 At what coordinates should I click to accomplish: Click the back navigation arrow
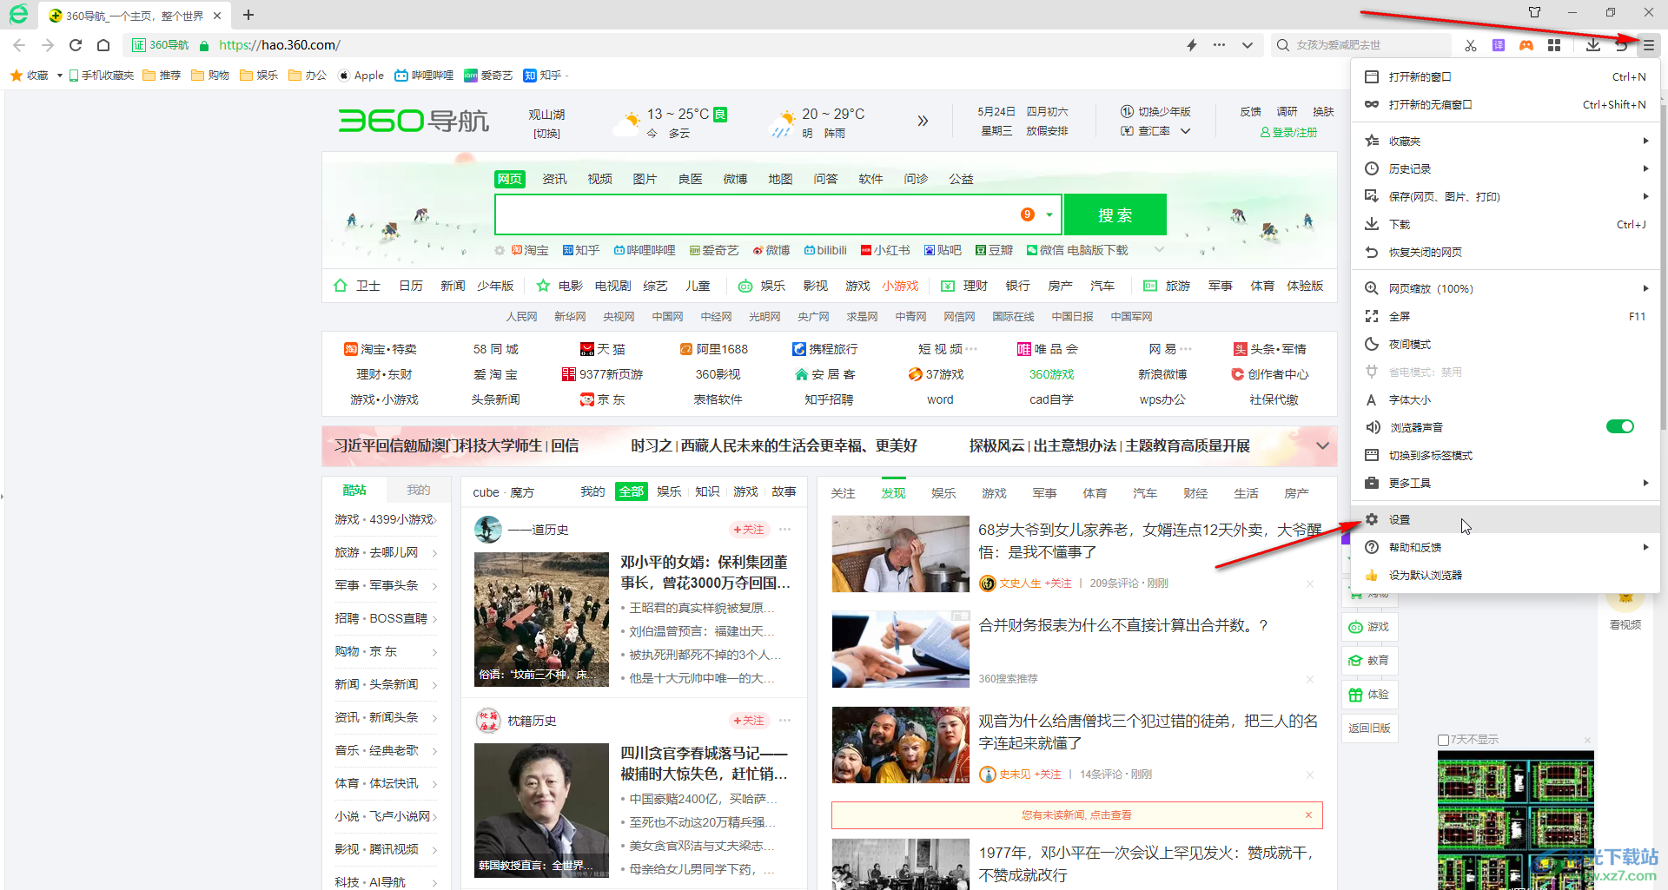pyautogui.click(x=19, y=45)
